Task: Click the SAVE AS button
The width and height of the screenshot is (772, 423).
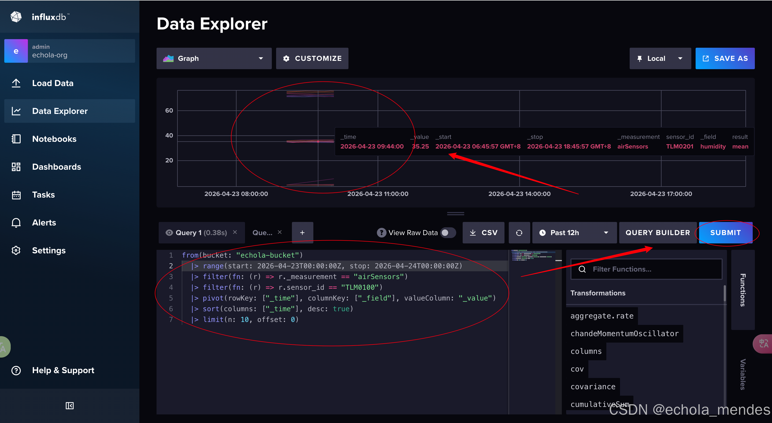Action: click(x=725, y=58)
